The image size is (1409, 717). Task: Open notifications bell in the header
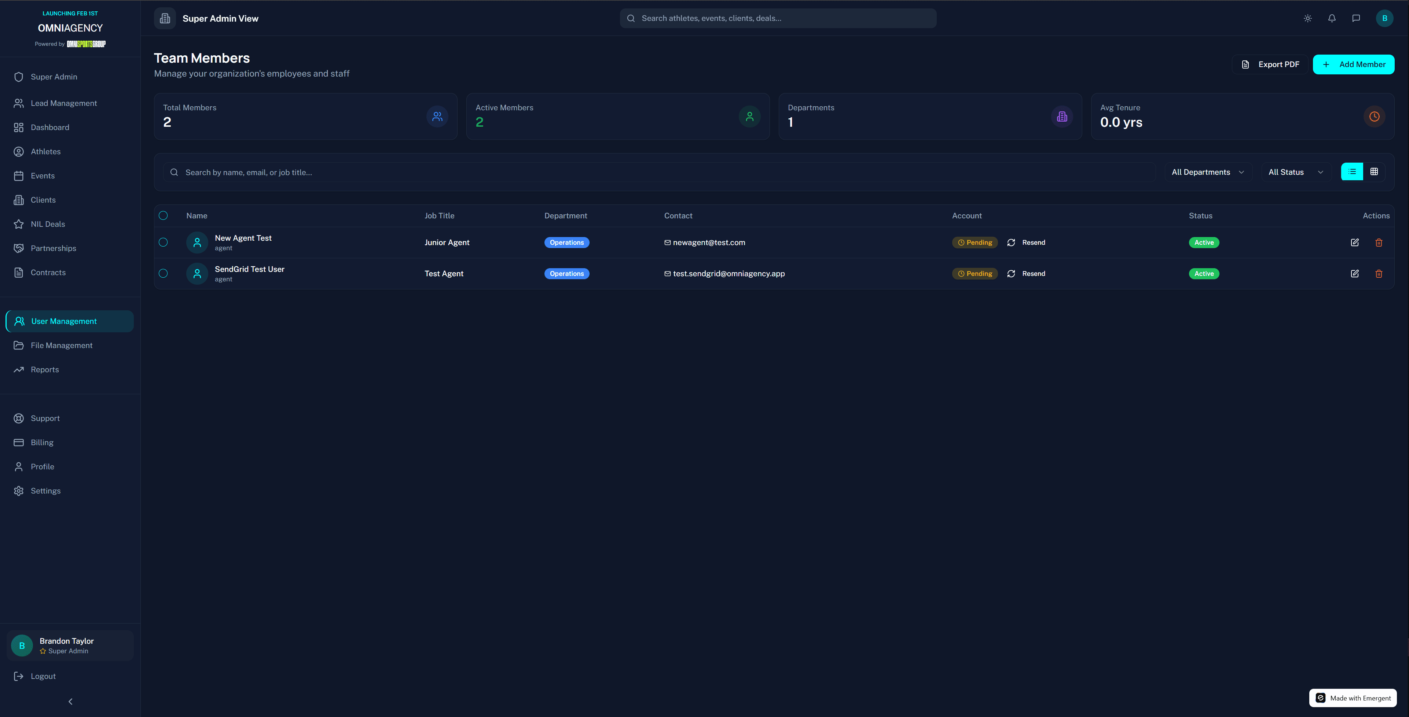tap(1332, 18)
